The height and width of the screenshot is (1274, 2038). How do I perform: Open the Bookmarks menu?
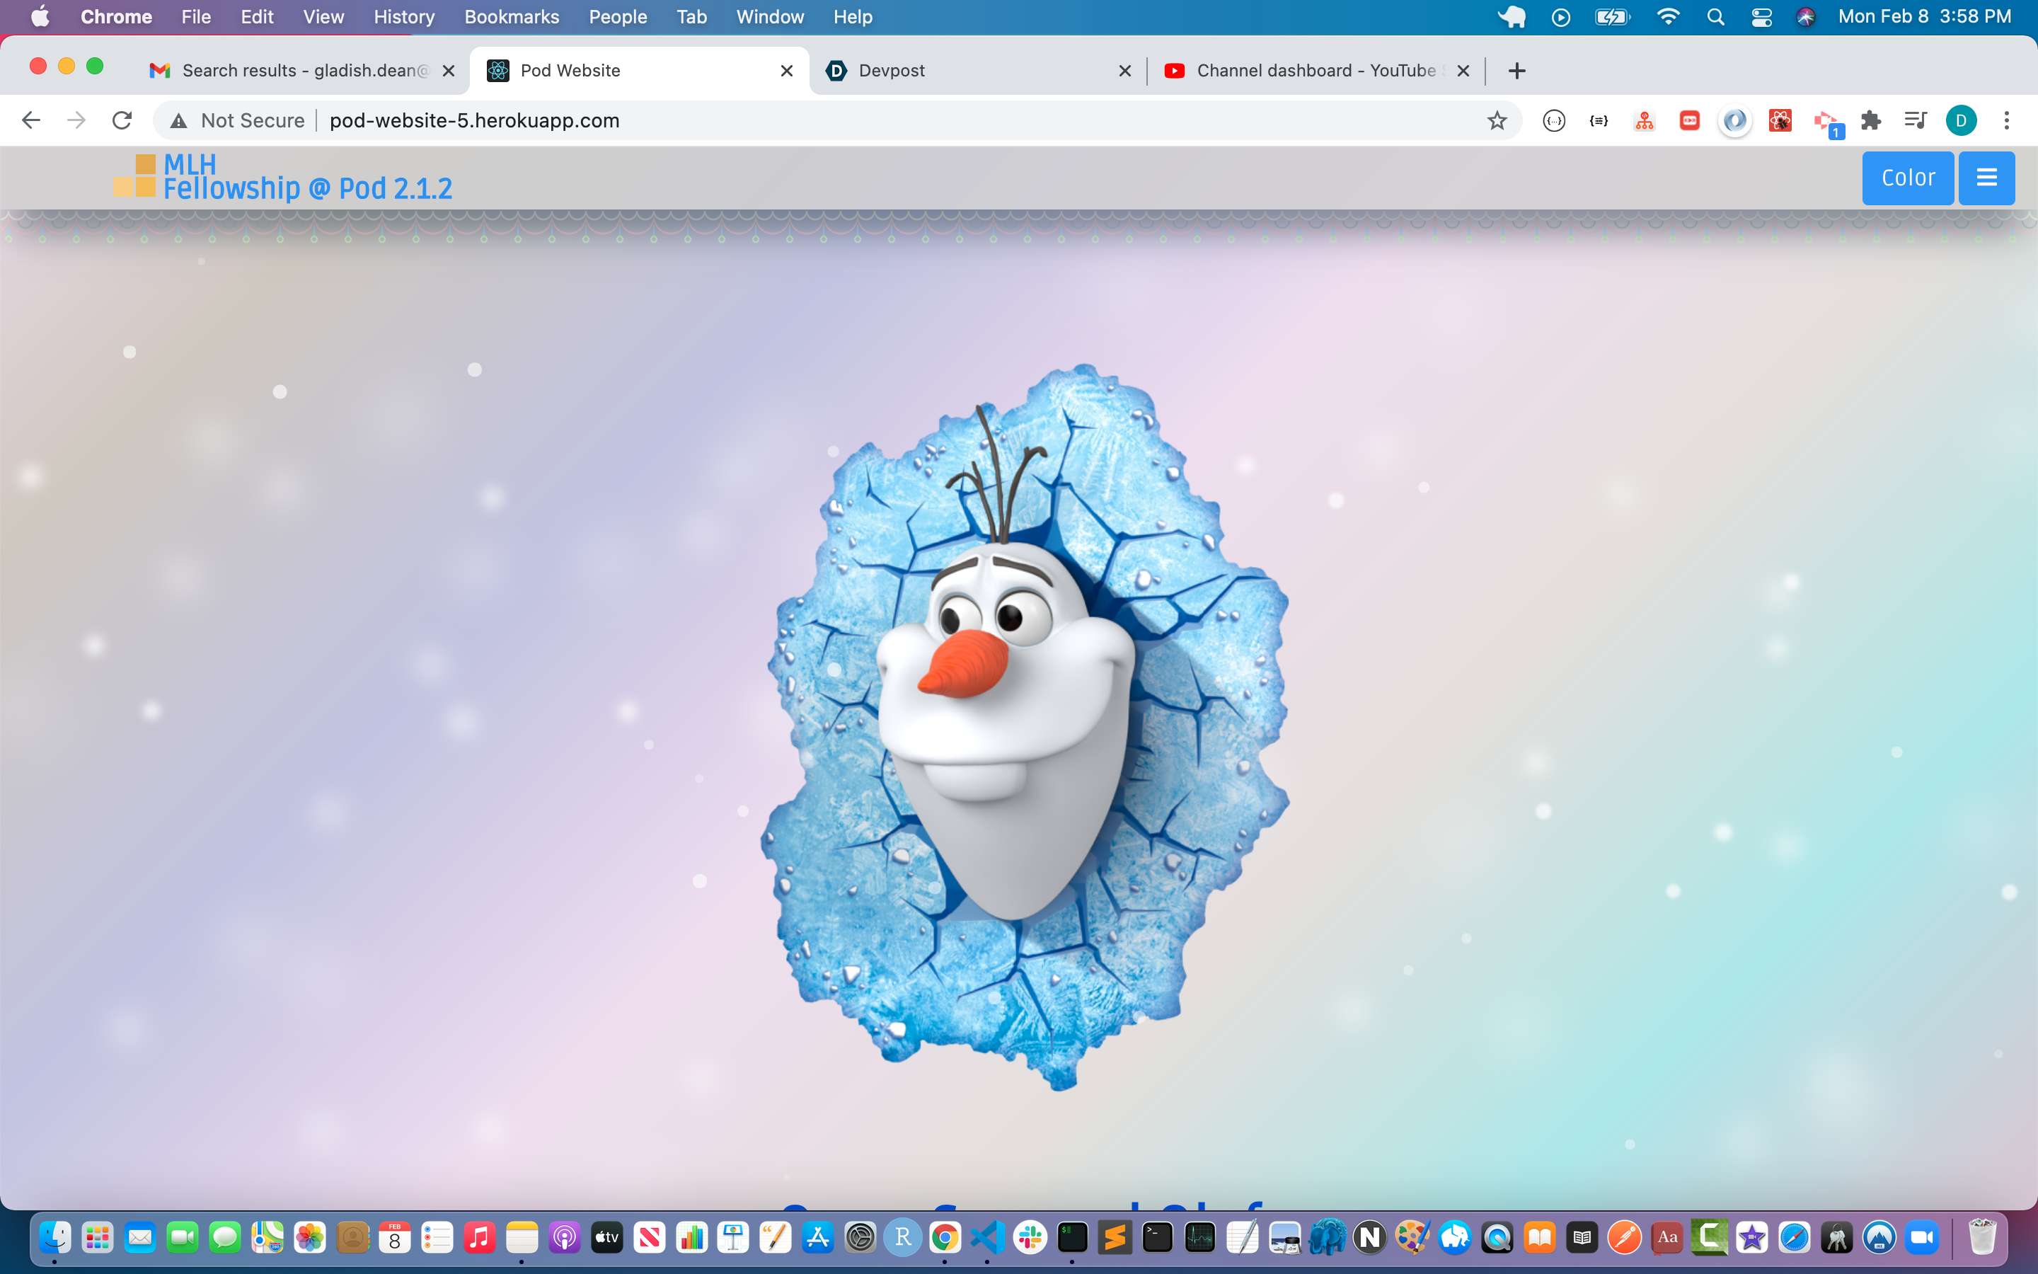coord(511,17)
